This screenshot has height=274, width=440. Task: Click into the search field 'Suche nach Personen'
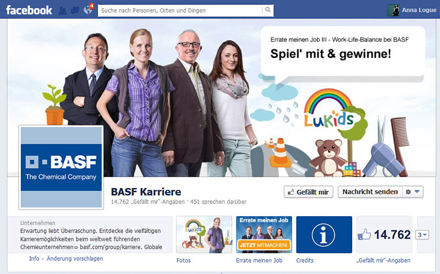click(x=180, y=10)
